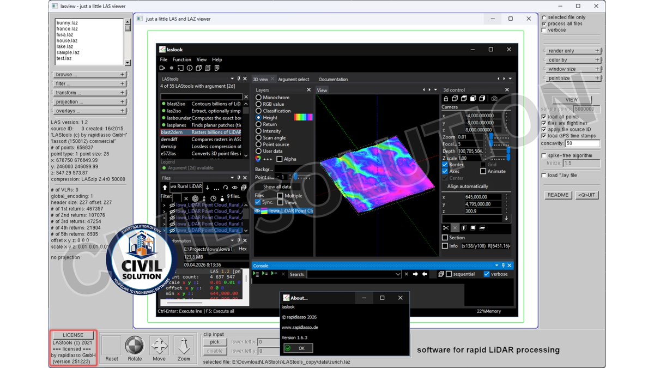Select the Monochrom layer radio button

tap(258, 98)
